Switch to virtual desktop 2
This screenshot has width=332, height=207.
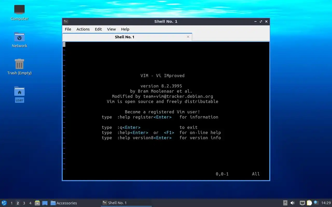[x=18, y=203]
